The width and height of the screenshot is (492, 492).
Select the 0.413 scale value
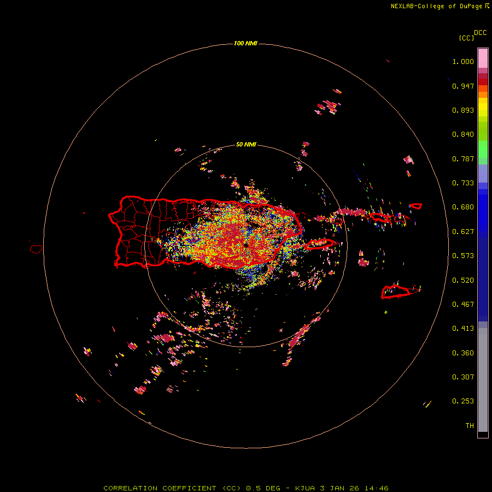click(x=463, y=329)
